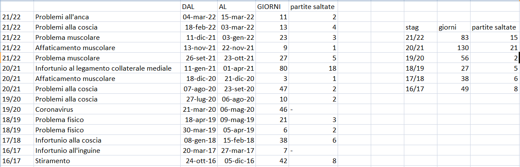Select the cell with 18 partite saltate
The width and height of the screenshot is (520, 167).
[x=312, y=69]
